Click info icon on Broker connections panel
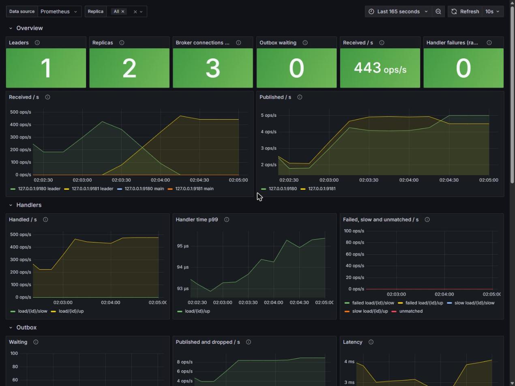The height and width of the screenshot is (386, 515). coord(238,43)
